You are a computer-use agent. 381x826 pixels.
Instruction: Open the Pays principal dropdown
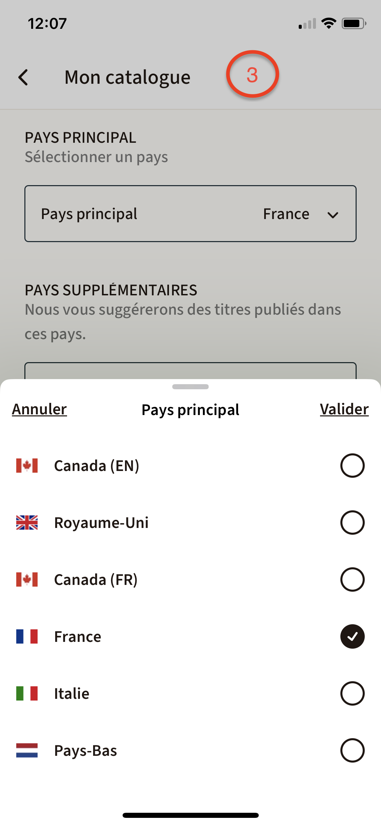(x=190, y=214)
